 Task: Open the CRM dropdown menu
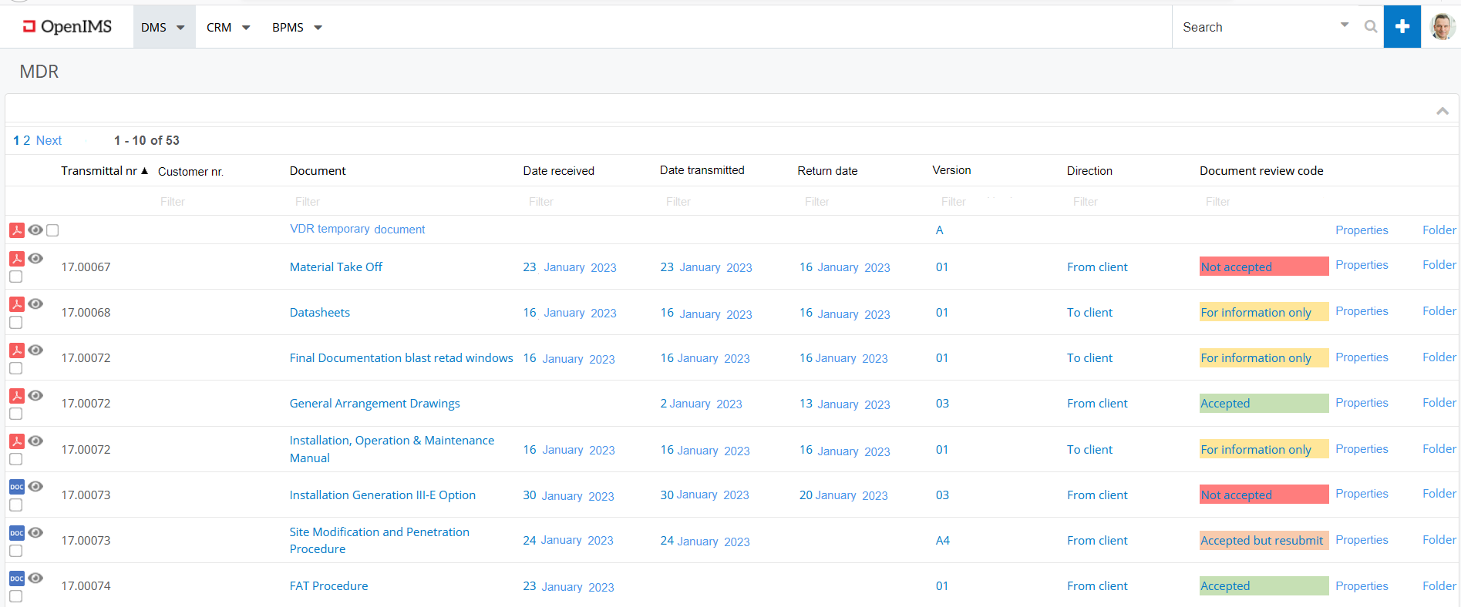(x=228, y=27)
